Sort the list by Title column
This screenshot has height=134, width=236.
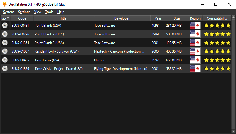[x=63, y=18]
